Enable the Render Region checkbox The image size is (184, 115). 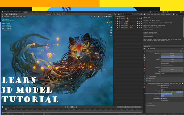click(162, 64)
